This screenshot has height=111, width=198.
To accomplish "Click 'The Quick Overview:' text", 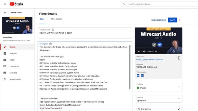I will [x=49, y=99].
